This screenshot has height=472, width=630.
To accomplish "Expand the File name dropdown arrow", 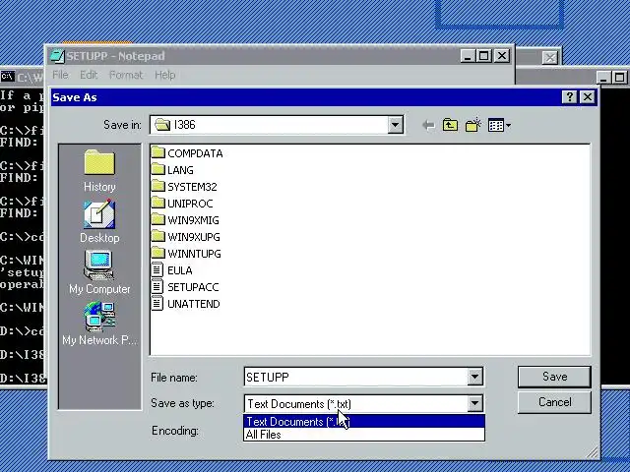I will click(x=474, y=377).
